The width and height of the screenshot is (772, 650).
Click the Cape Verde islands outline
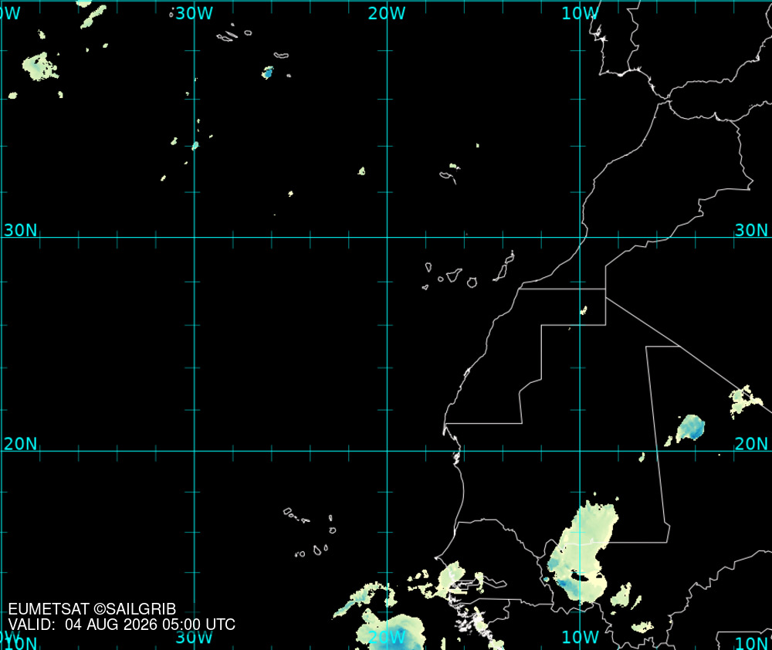[x=310, y=533]
